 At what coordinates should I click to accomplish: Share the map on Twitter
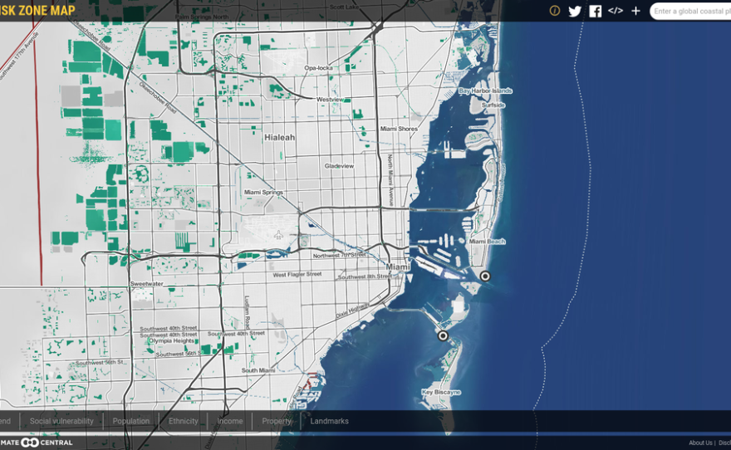click(575, 11)
